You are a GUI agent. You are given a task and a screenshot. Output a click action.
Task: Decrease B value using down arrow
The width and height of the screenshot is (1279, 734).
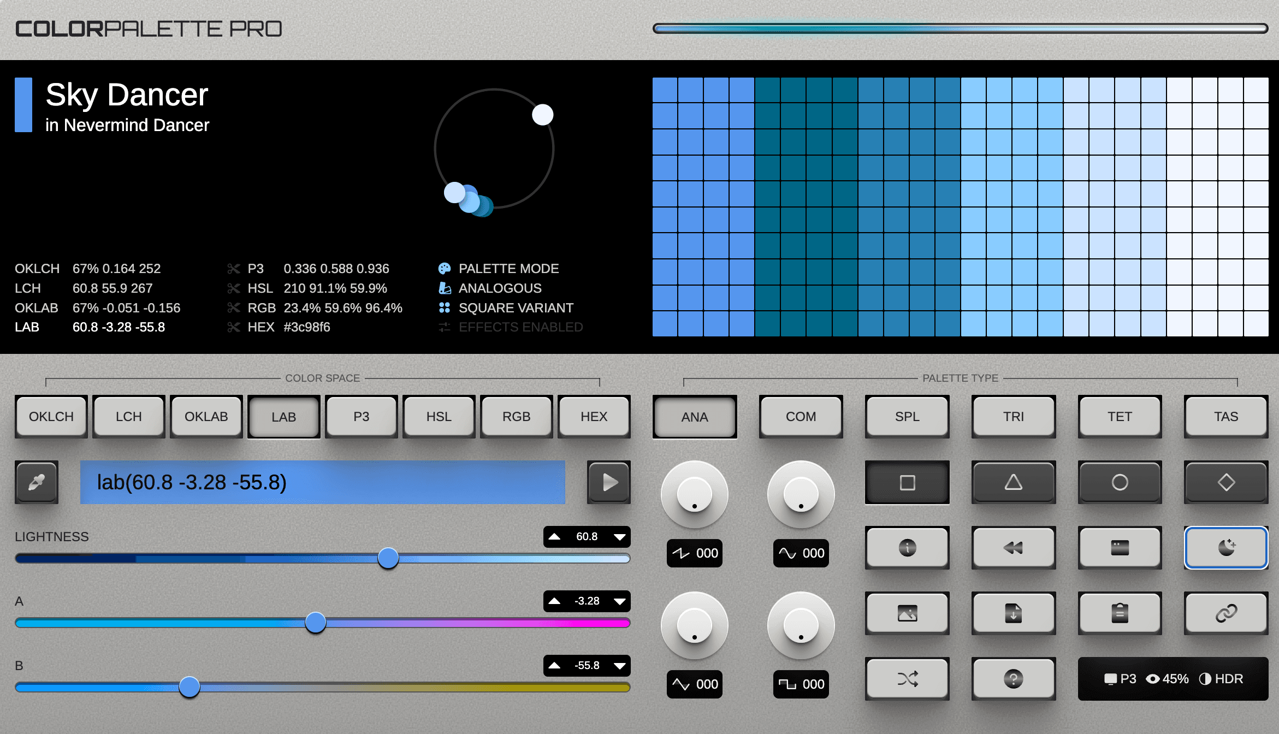pyautogui.click(x=619, y=666)
